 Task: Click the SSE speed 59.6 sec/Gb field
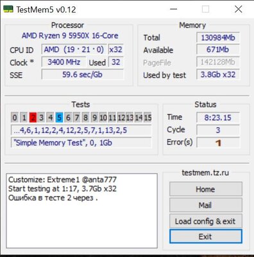coord(83,75)
